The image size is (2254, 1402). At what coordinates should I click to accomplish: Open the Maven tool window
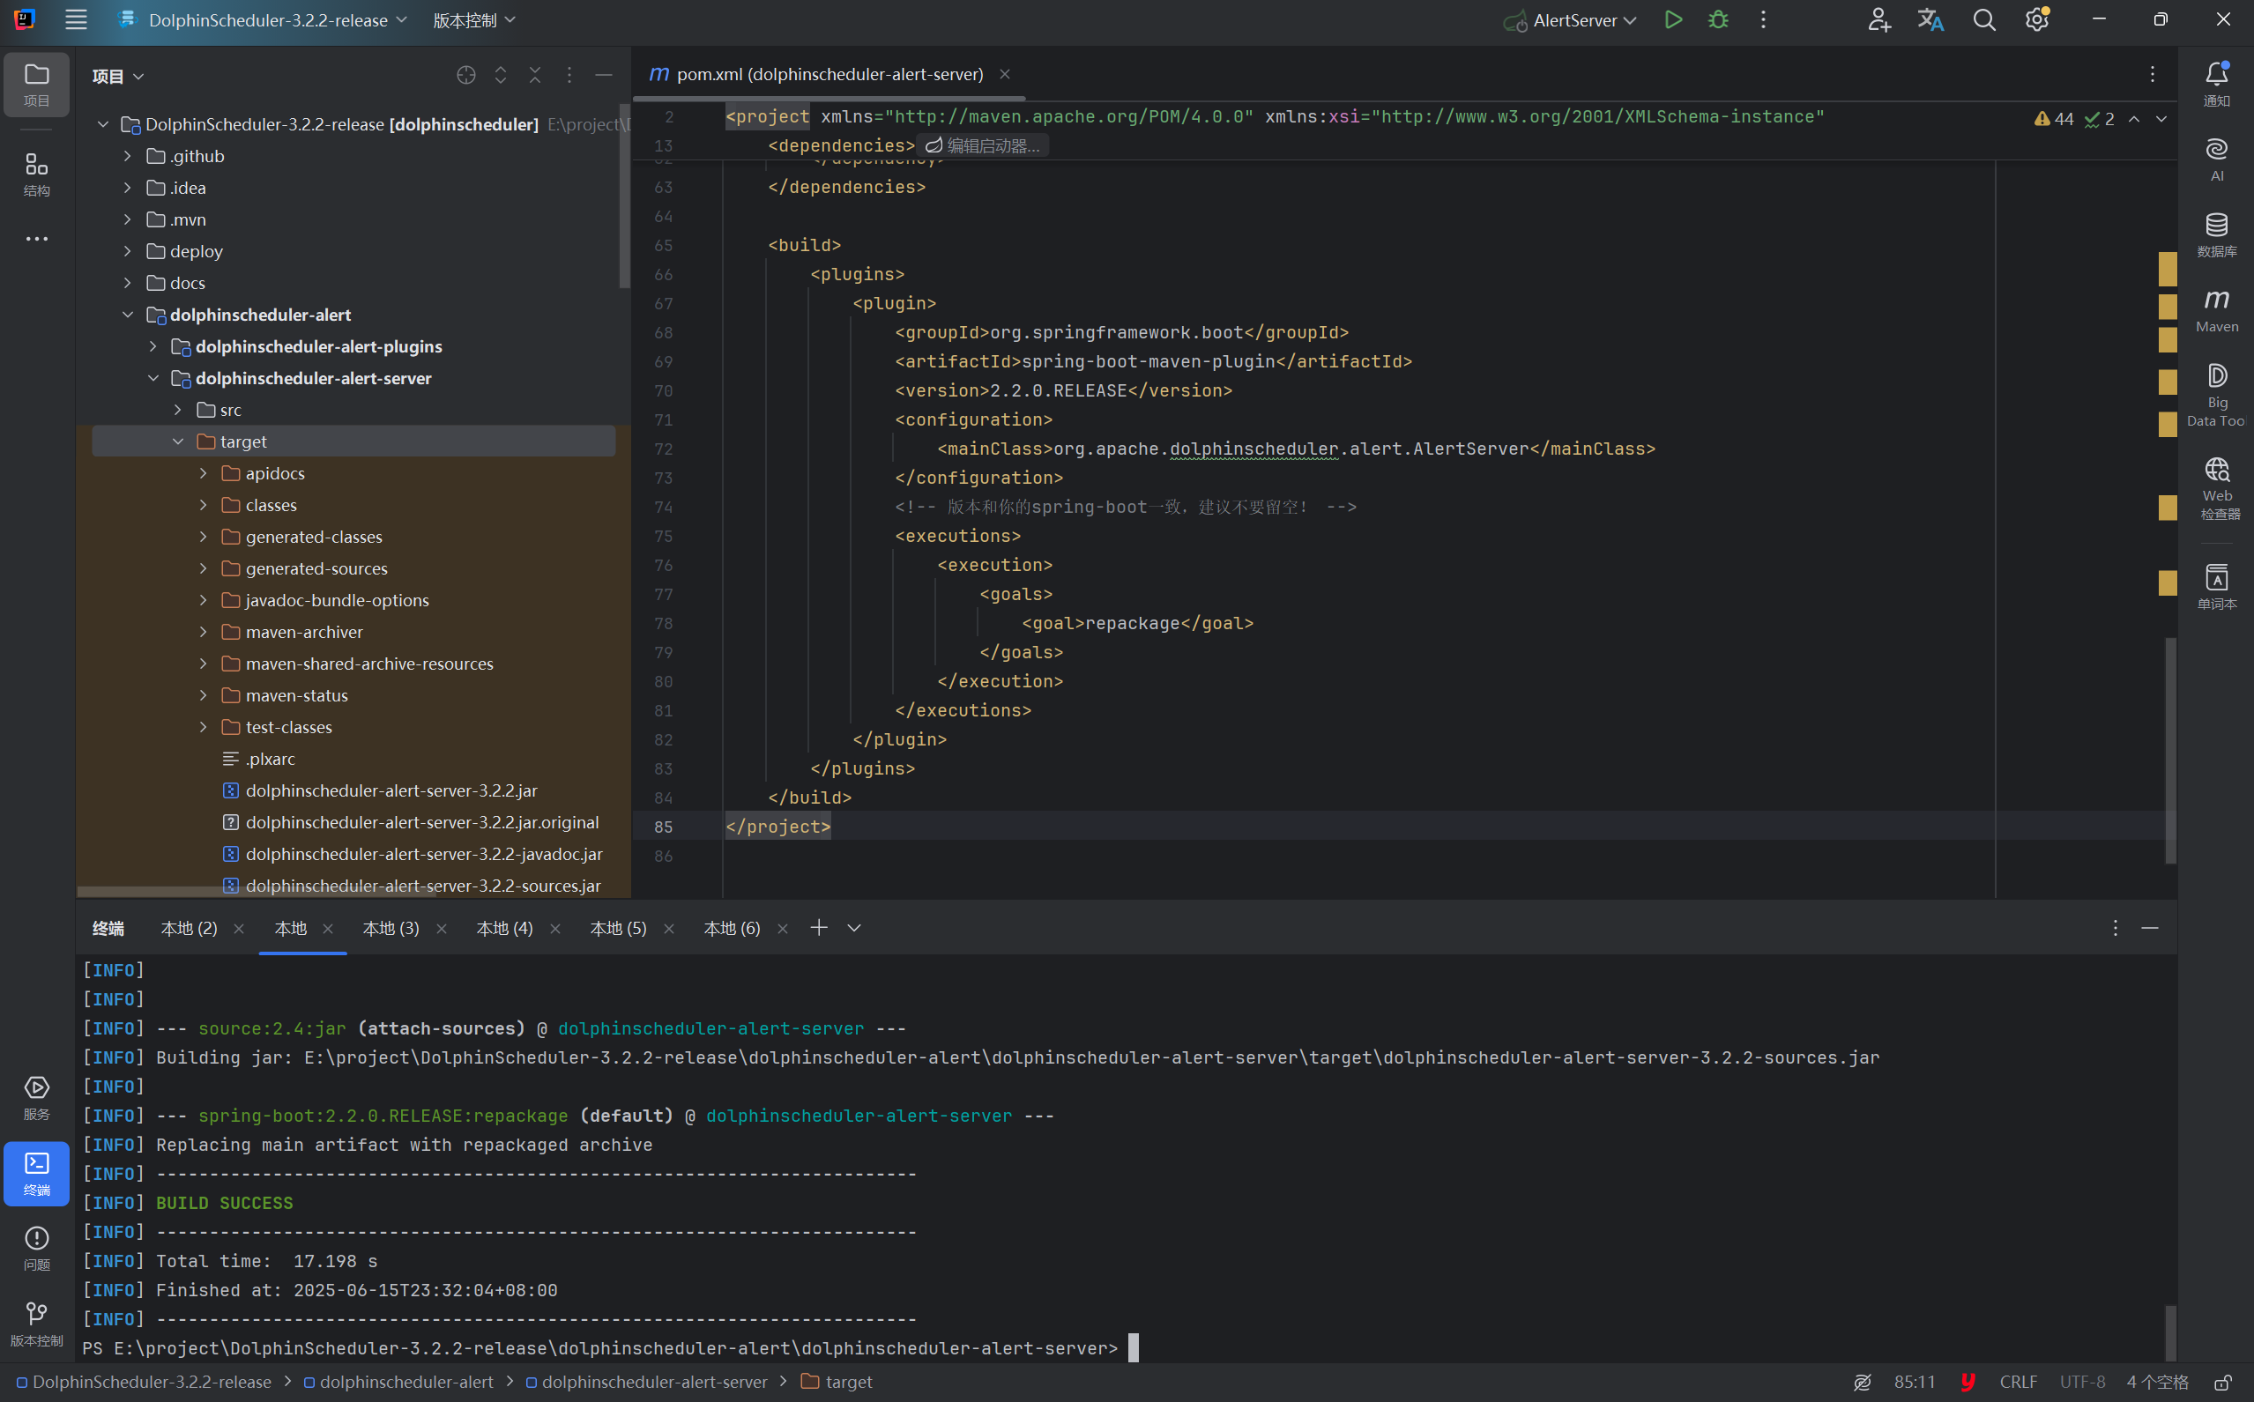click(x=2216, y=308)
